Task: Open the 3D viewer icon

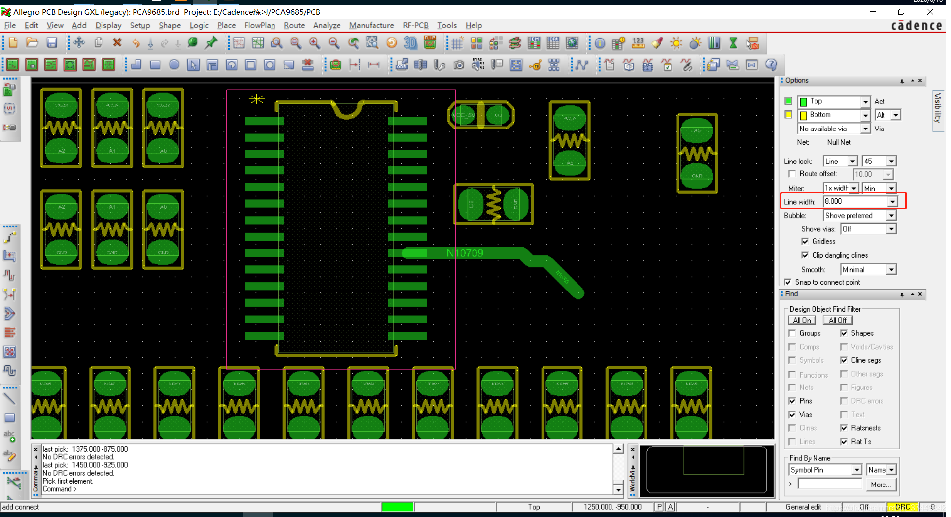Action: (410, 43)
